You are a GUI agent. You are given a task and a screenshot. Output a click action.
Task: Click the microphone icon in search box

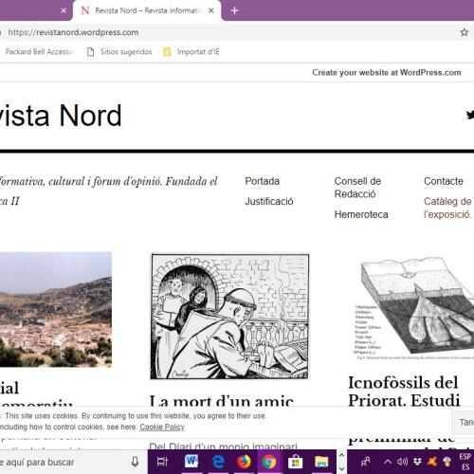pos(135,462)
